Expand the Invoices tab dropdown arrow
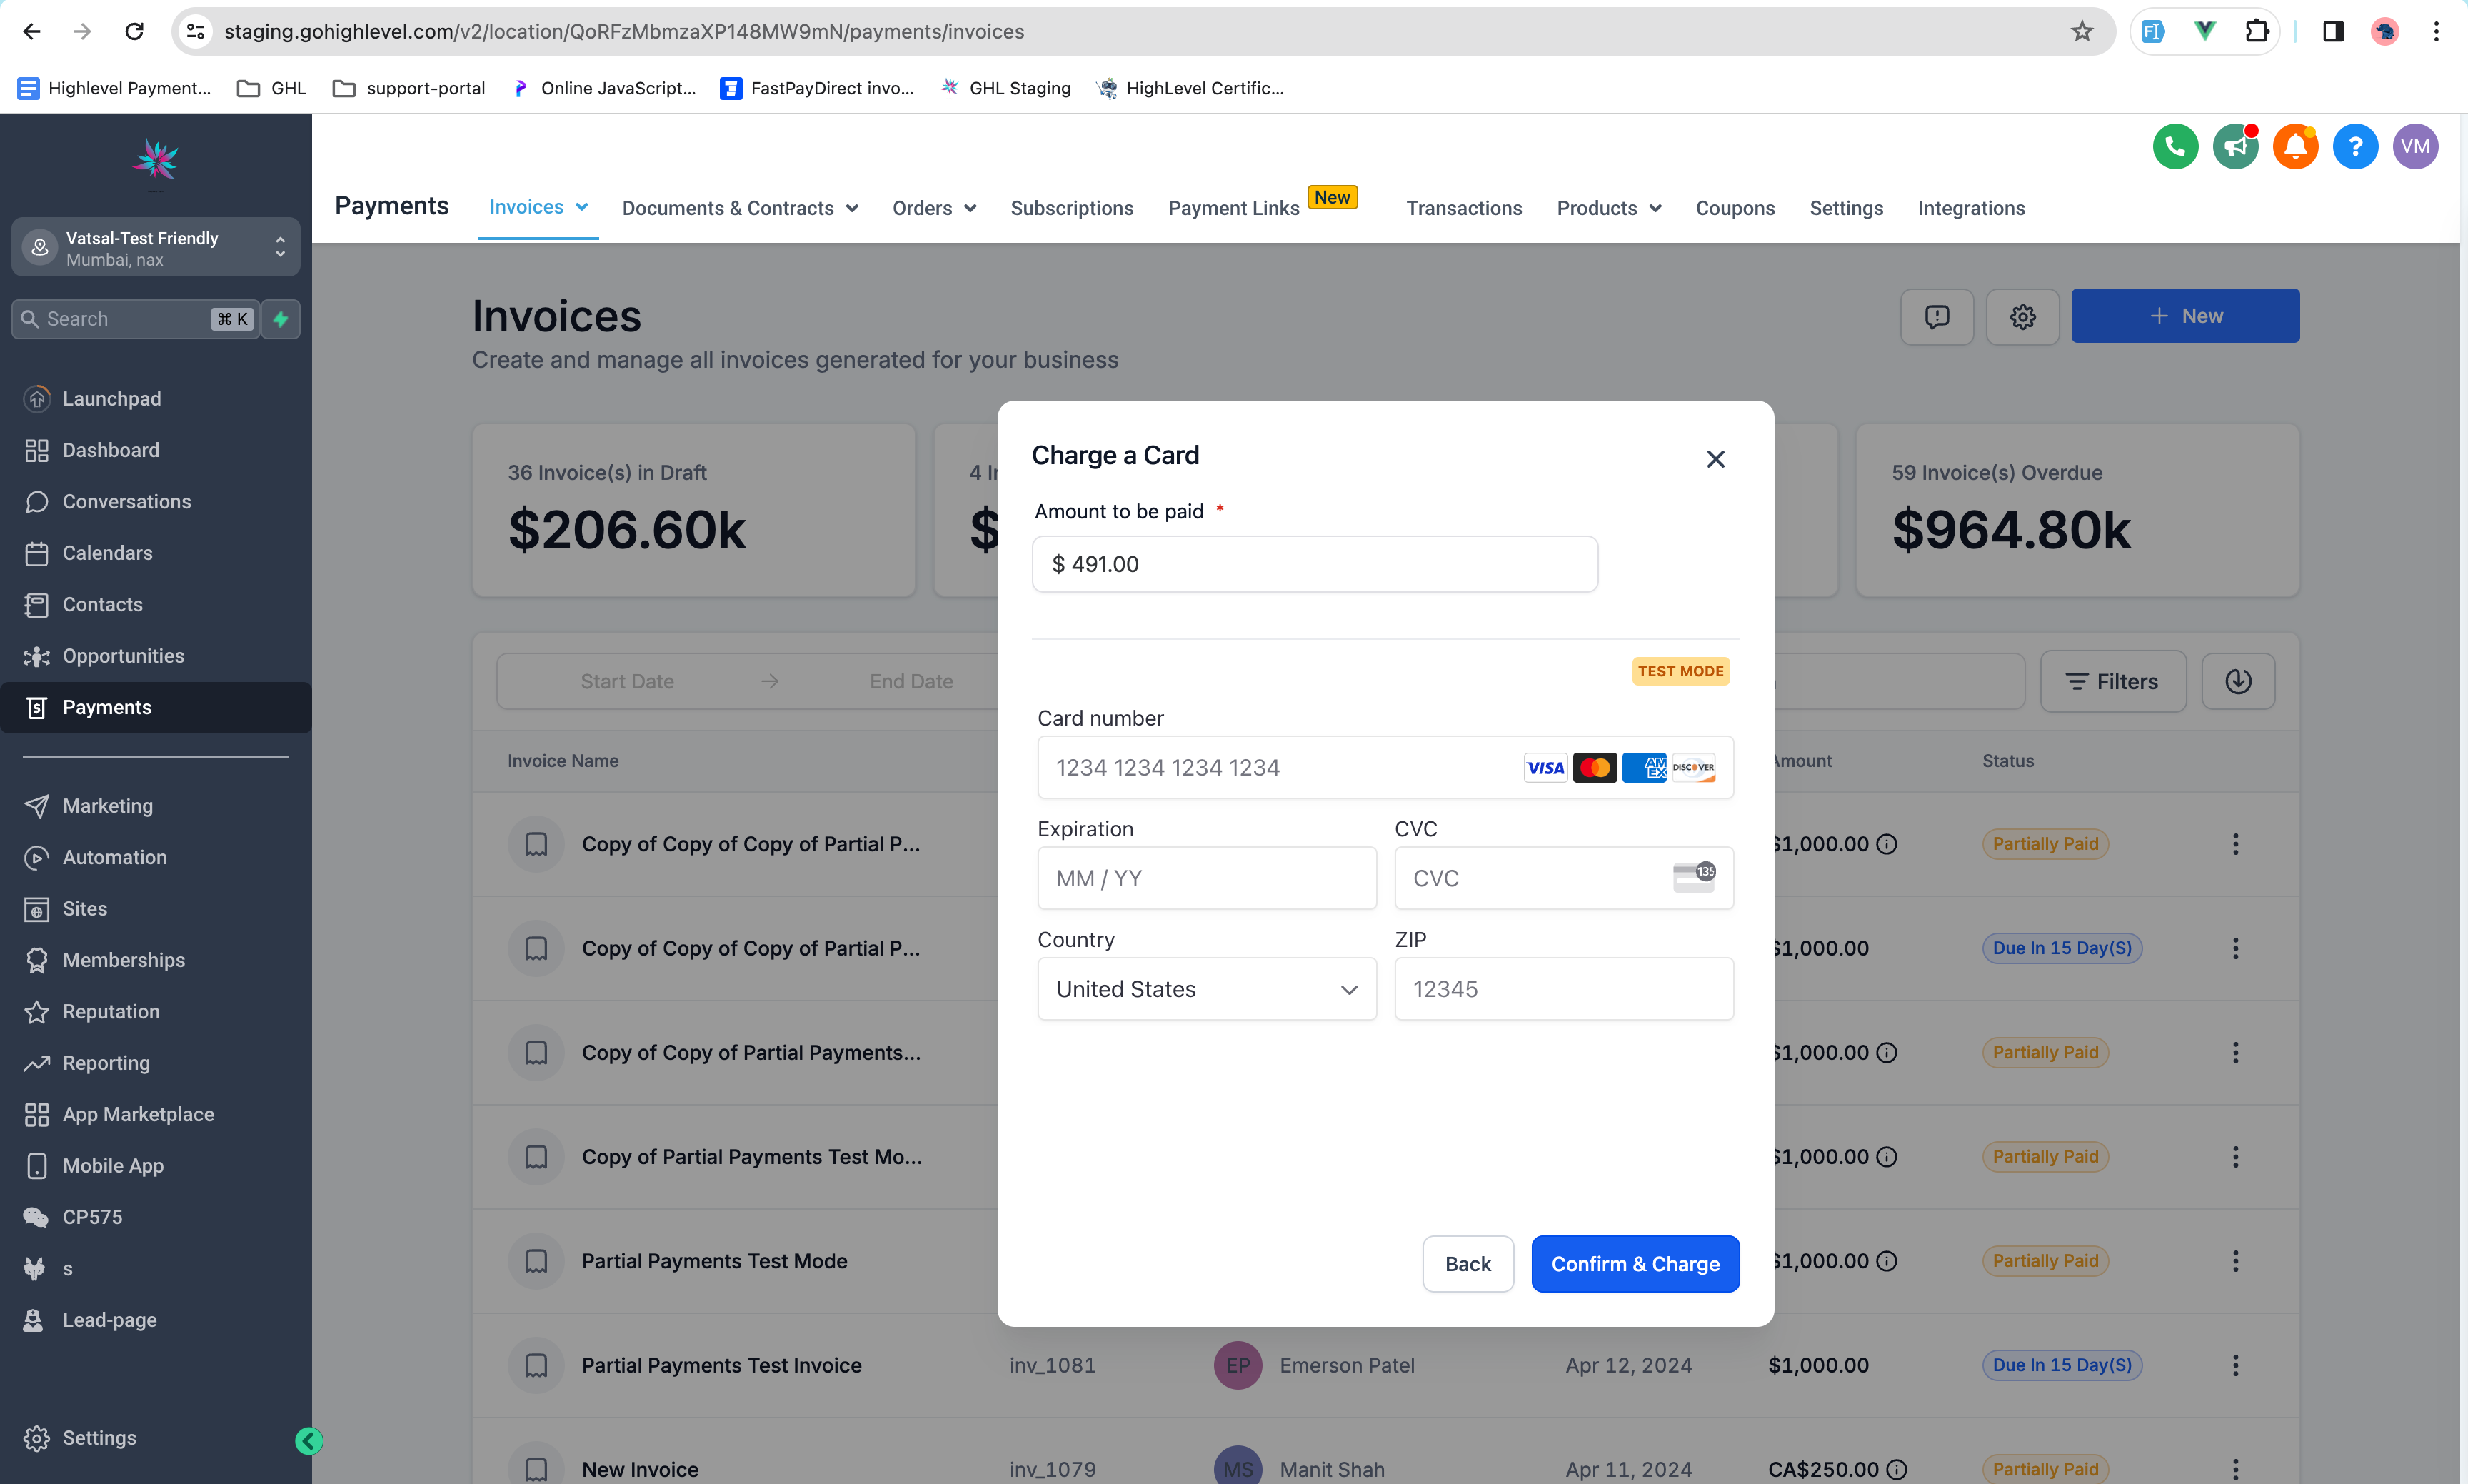 click(582, 207)
